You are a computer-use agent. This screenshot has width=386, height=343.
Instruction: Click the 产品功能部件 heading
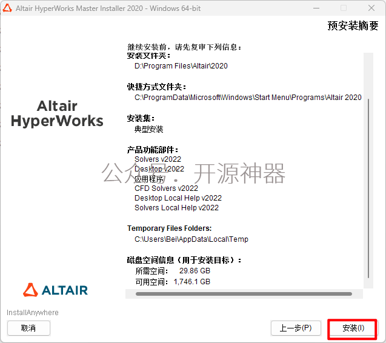(153, 150)
